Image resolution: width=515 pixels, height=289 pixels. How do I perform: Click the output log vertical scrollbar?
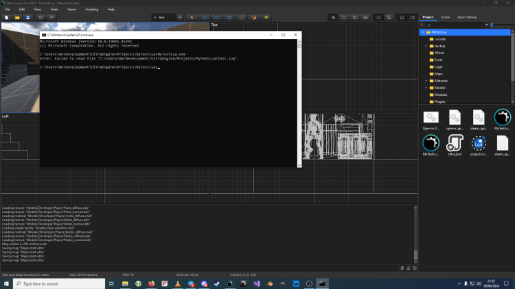click(x=415, y=235)
